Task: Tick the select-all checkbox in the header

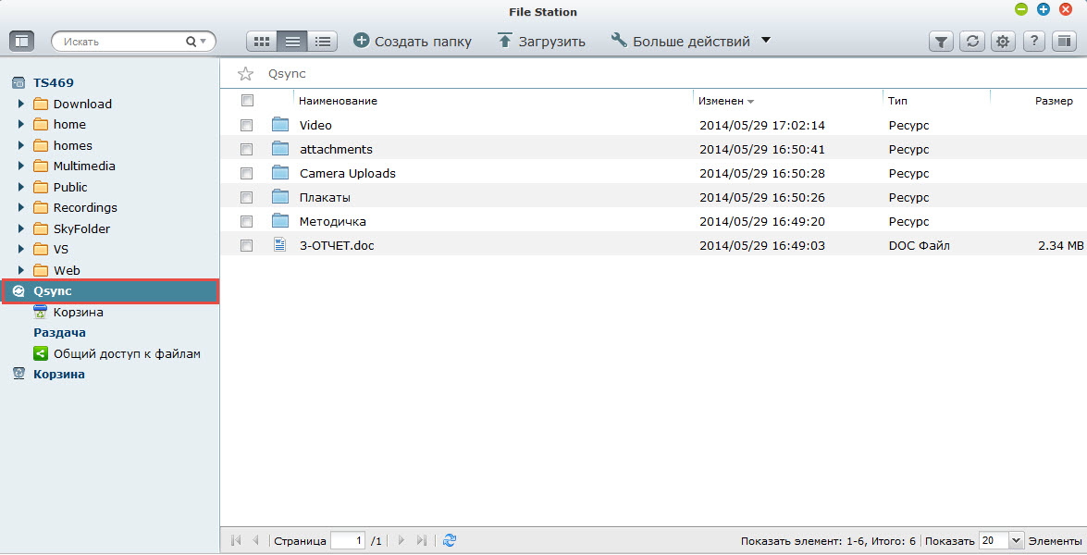Action: pyautogui.click(x=248, y=101)
